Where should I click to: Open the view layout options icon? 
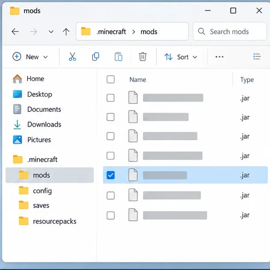257,56
